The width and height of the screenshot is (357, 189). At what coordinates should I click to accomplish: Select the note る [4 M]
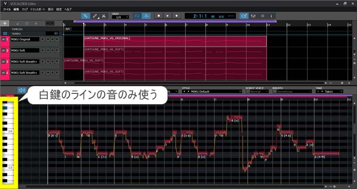[326, 153]
